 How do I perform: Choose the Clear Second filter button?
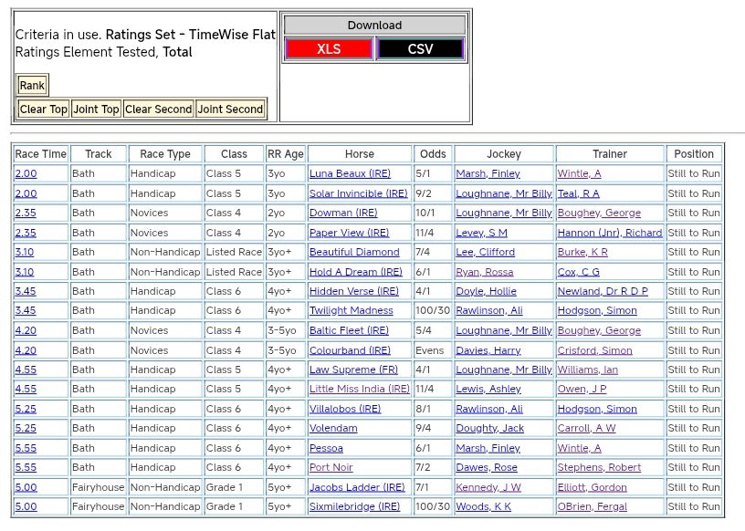tap(159, 109)
